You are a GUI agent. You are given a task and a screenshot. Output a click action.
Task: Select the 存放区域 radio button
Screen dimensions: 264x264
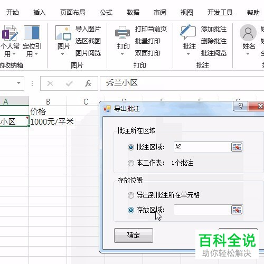[x=131, y=210]
